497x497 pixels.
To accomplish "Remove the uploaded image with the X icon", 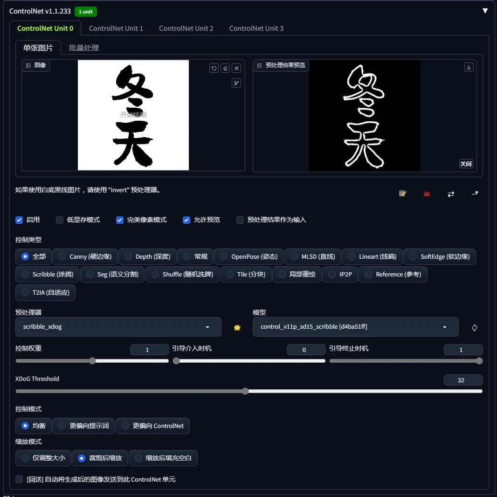I will point(236,68).
